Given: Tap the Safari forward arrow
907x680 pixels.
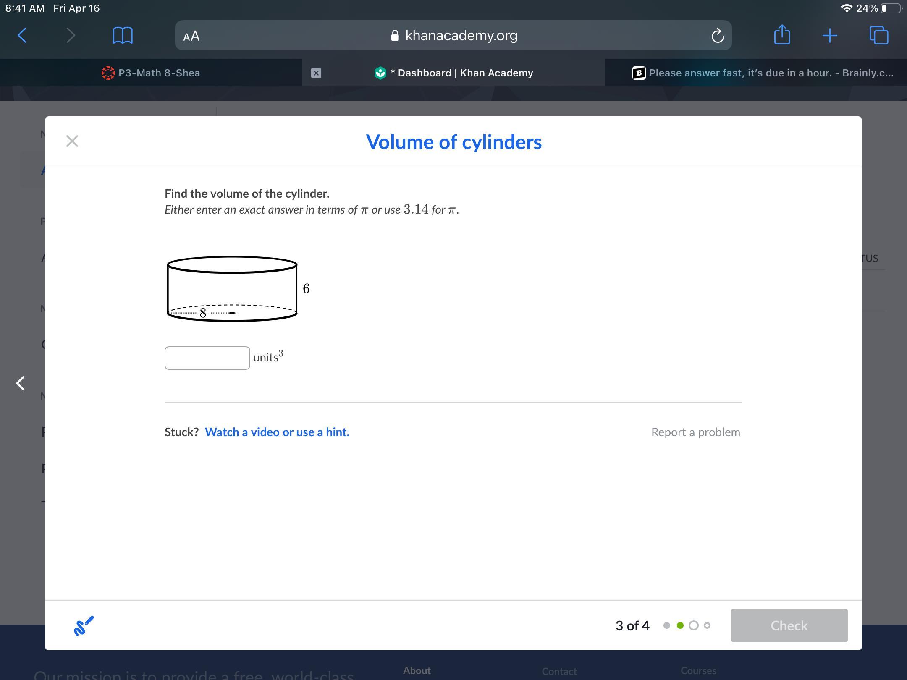Looking at the screenshot, I should tap(71, 35).
